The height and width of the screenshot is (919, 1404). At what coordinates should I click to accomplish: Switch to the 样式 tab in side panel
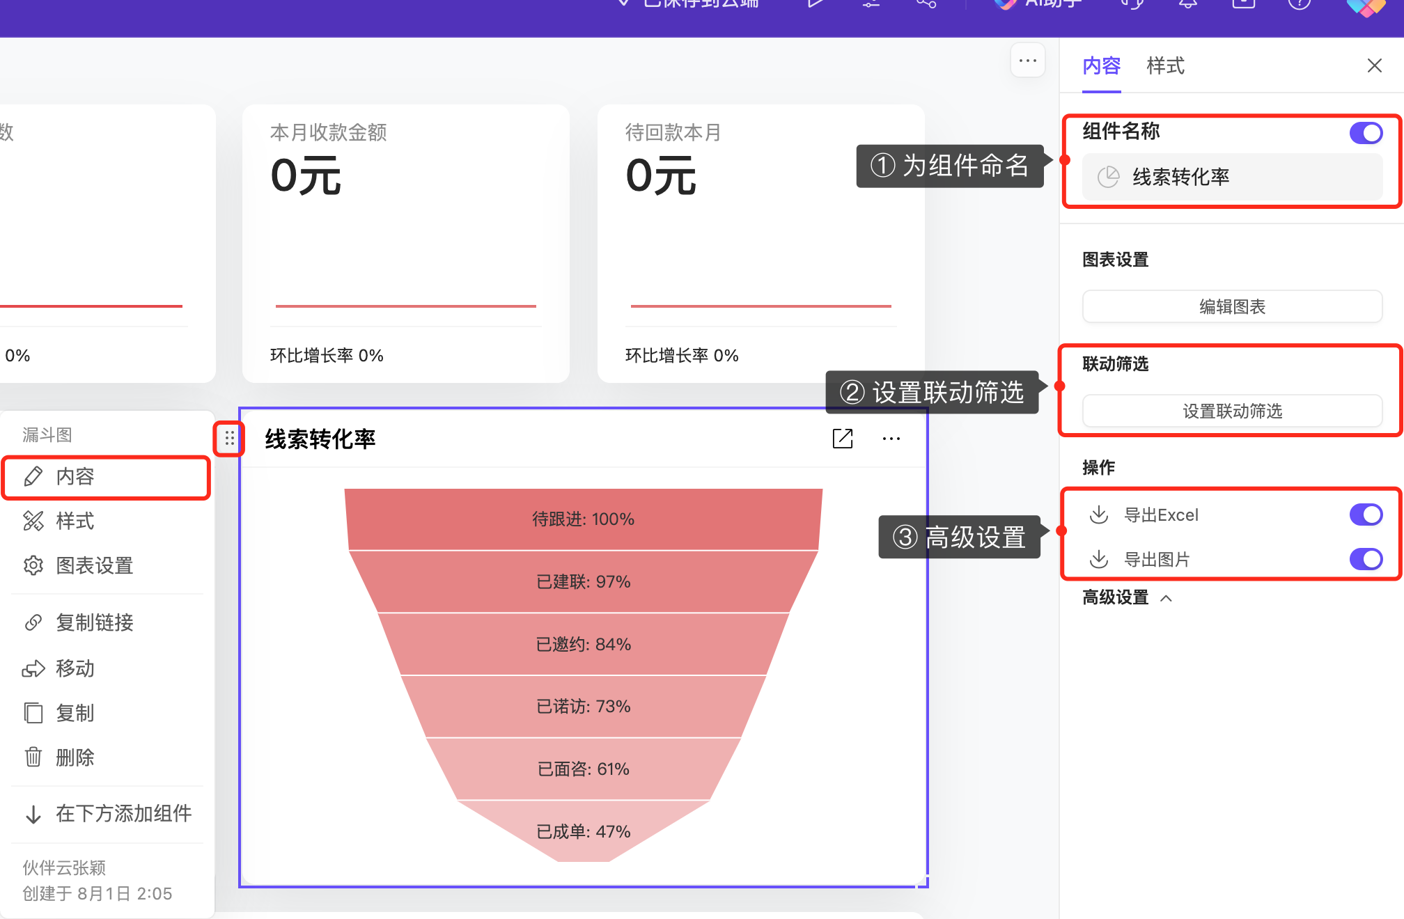[x=1165, y=66]
